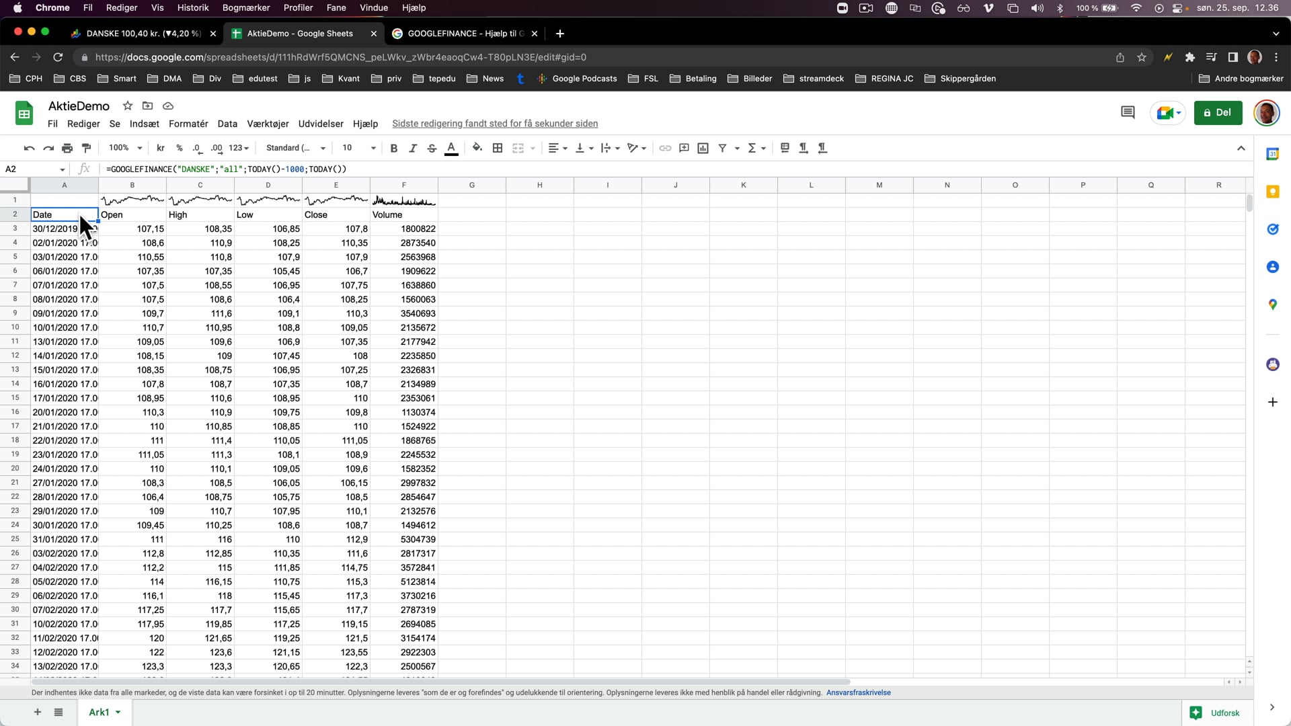This screenshot has height=726, width=1291.
Task: Open the Værktøjer menu
Action: point(268,124)
